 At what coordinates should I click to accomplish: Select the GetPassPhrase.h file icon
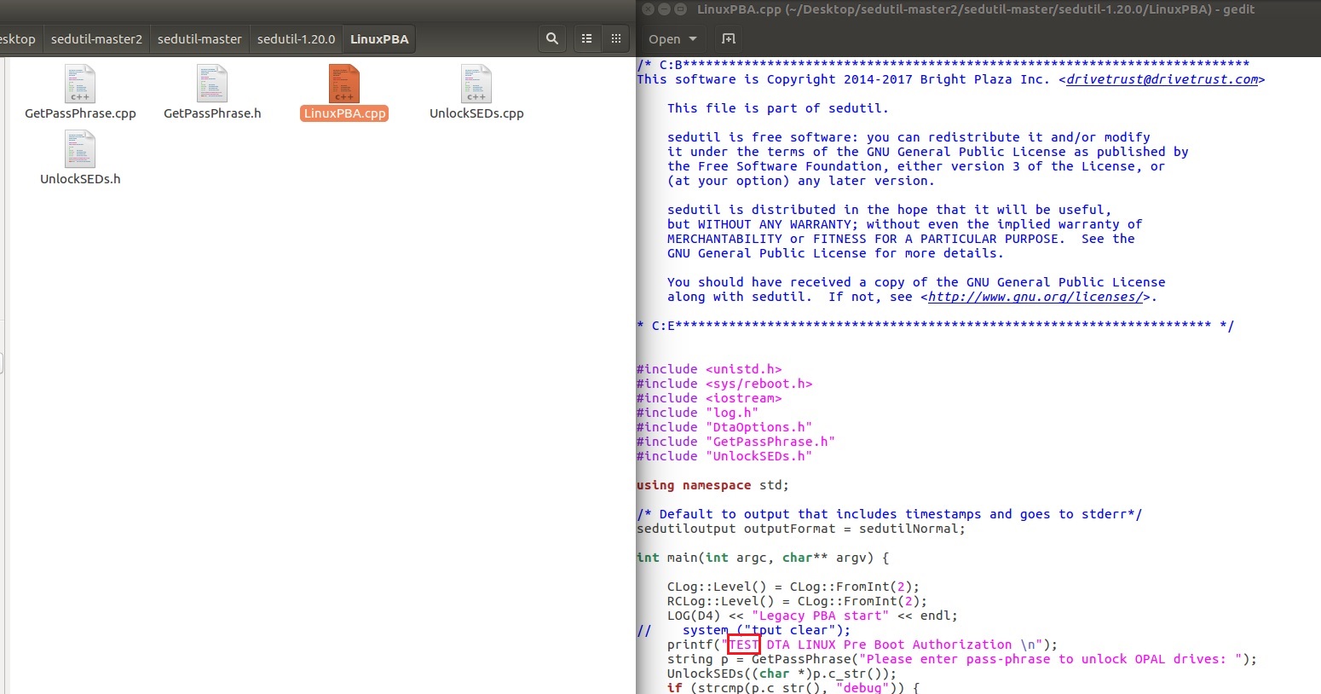pyautogui.click(x=212, y=85)
